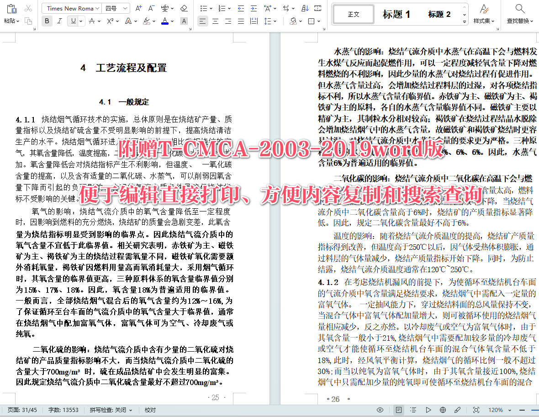539x417 pixels.
Task: Select the 粘贴 paste command
Action: click(9, 13)
